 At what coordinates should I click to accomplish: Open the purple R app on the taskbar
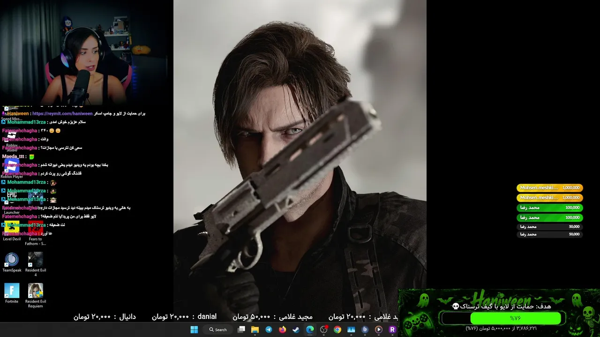[392, 330]
